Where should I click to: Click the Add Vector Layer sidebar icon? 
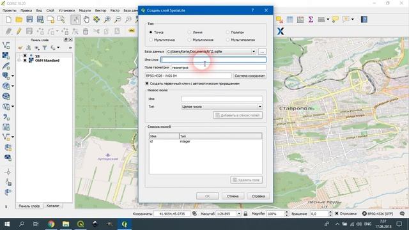[6, 45]
